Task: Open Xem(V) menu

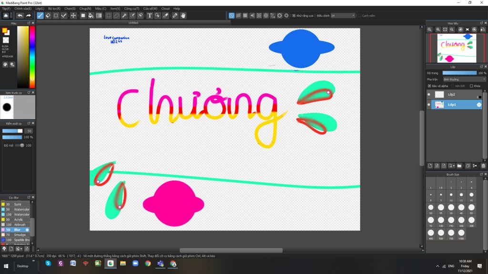Action: (x=115, y=9)
